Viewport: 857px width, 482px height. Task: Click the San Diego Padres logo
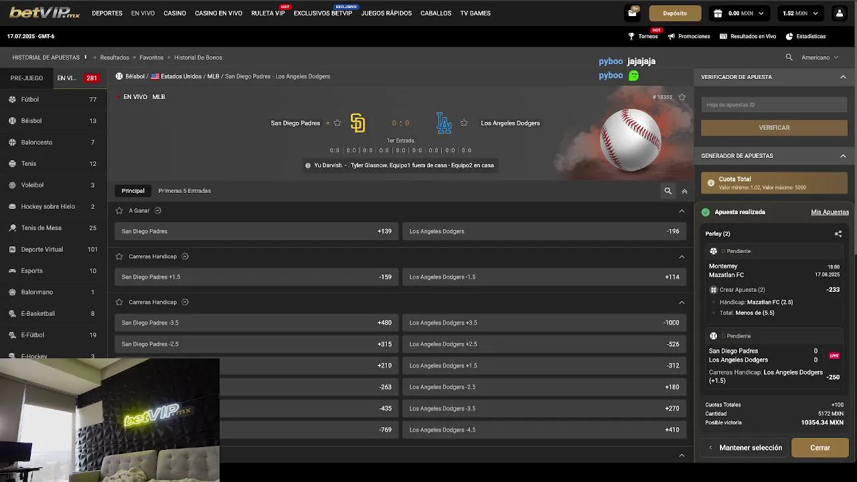click(x=358, y=123)
